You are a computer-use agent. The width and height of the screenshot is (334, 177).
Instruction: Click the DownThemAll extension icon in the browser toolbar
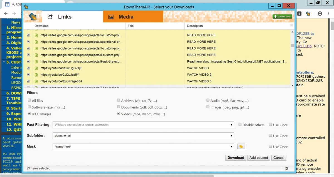[308, 13]
